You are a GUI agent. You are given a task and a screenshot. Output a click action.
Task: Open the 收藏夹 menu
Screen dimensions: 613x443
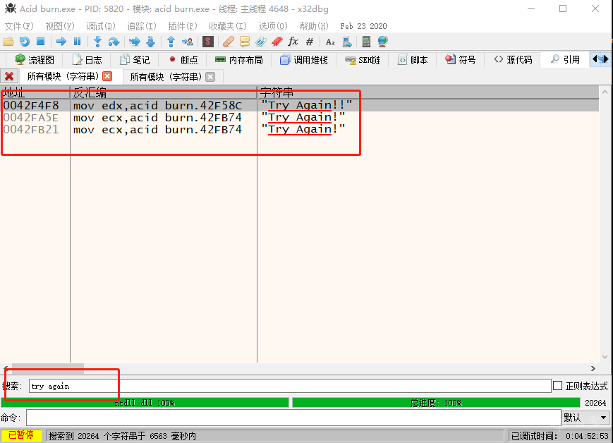[228, 26]
